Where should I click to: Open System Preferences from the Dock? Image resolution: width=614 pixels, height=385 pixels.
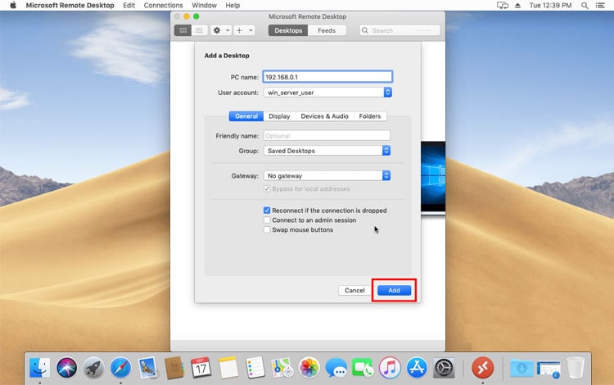(444, 368)
